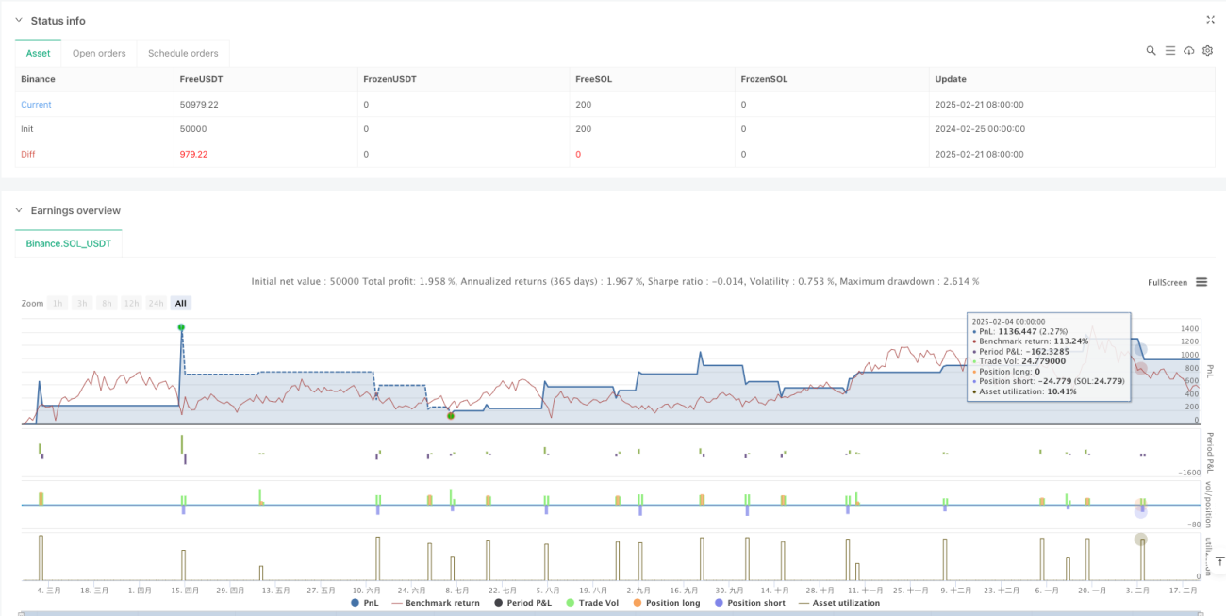Collapse the Status info panel with the shrink icon
This screenshot has width=1226, height=616.
[x=1211, y=20]
